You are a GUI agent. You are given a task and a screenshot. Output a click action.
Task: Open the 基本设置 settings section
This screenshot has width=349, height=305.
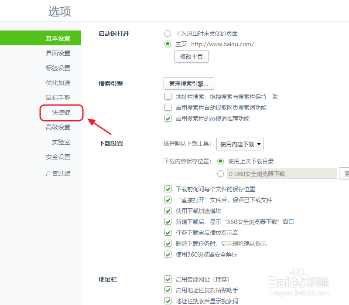(x=40, y=38)
